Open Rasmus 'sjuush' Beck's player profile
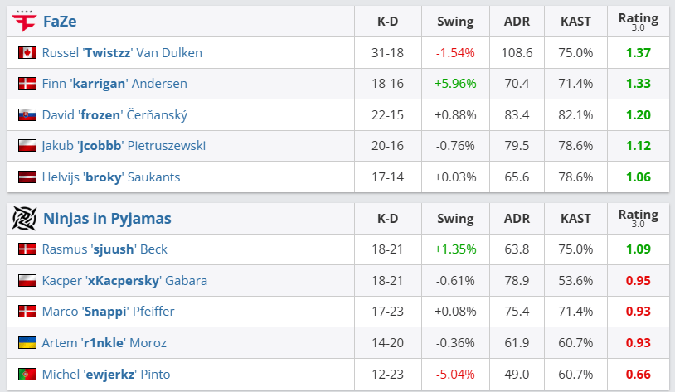This screenshot has height=392, width=675. pyautogui.click(x=104, y=249)
